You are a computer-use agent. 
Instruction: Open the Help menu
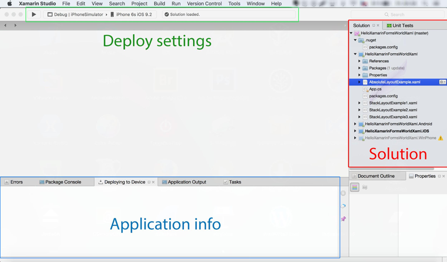pos(276,3)
